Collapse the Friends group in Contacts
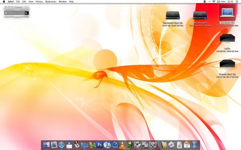Viewport: 241px width, 150px height. click(5, 10)
